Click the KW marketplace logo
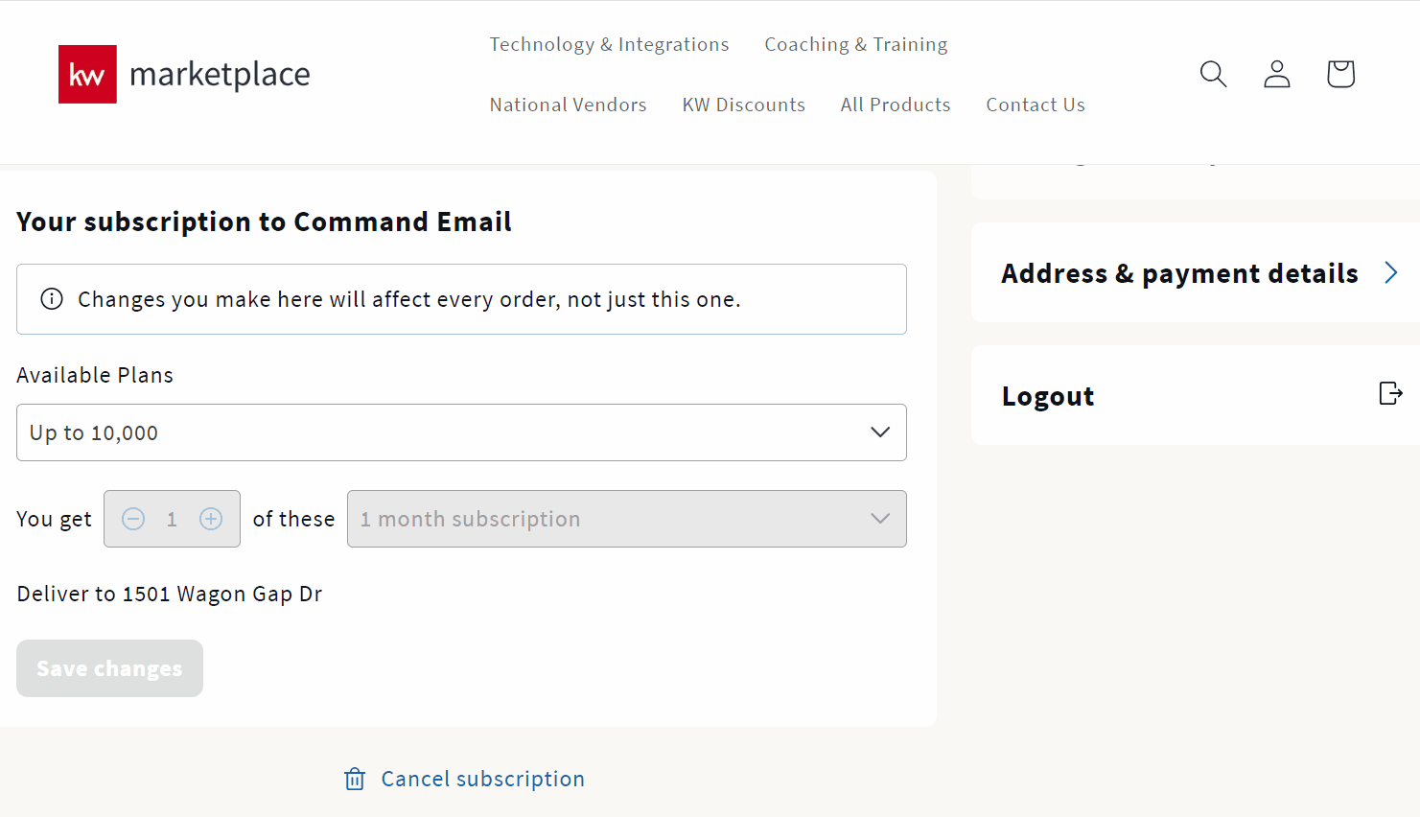The height and width of the screenshot is (817, 1420). [183, 74]
